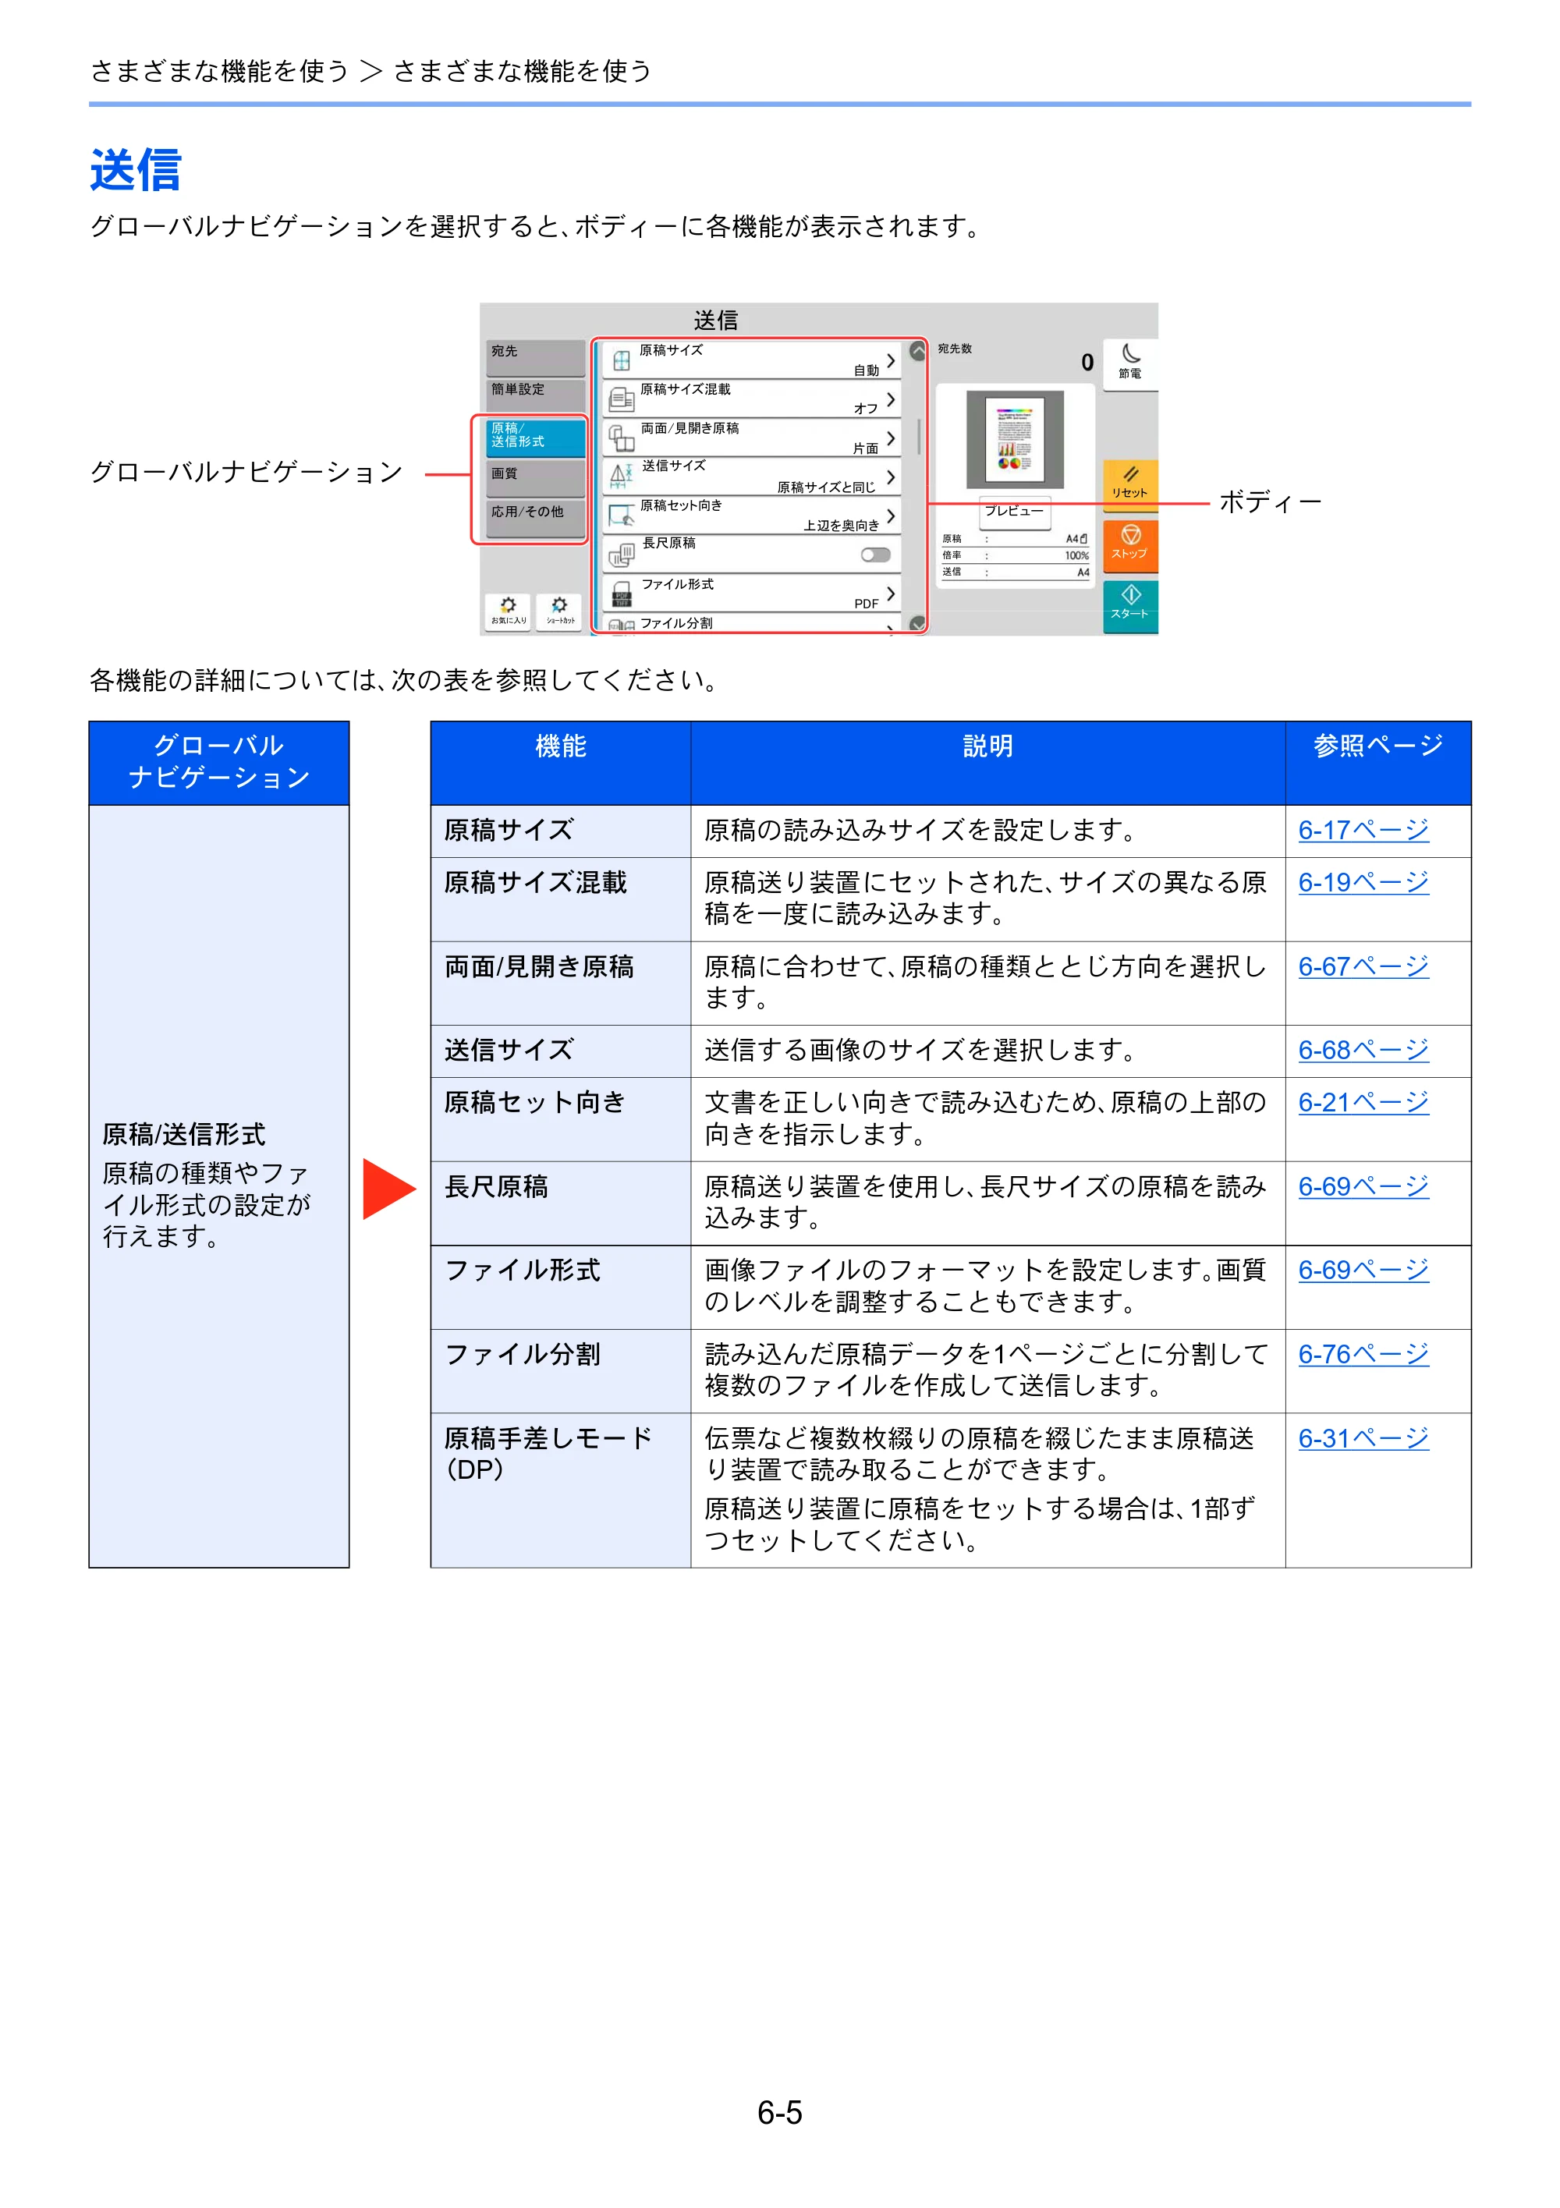Expand 両面/見開き原稿 chevron showing 片面

pos(891,438)
